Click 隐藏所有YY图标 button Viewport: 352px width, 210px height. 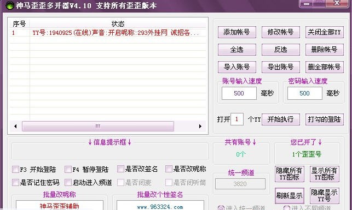tap(290, 174)
